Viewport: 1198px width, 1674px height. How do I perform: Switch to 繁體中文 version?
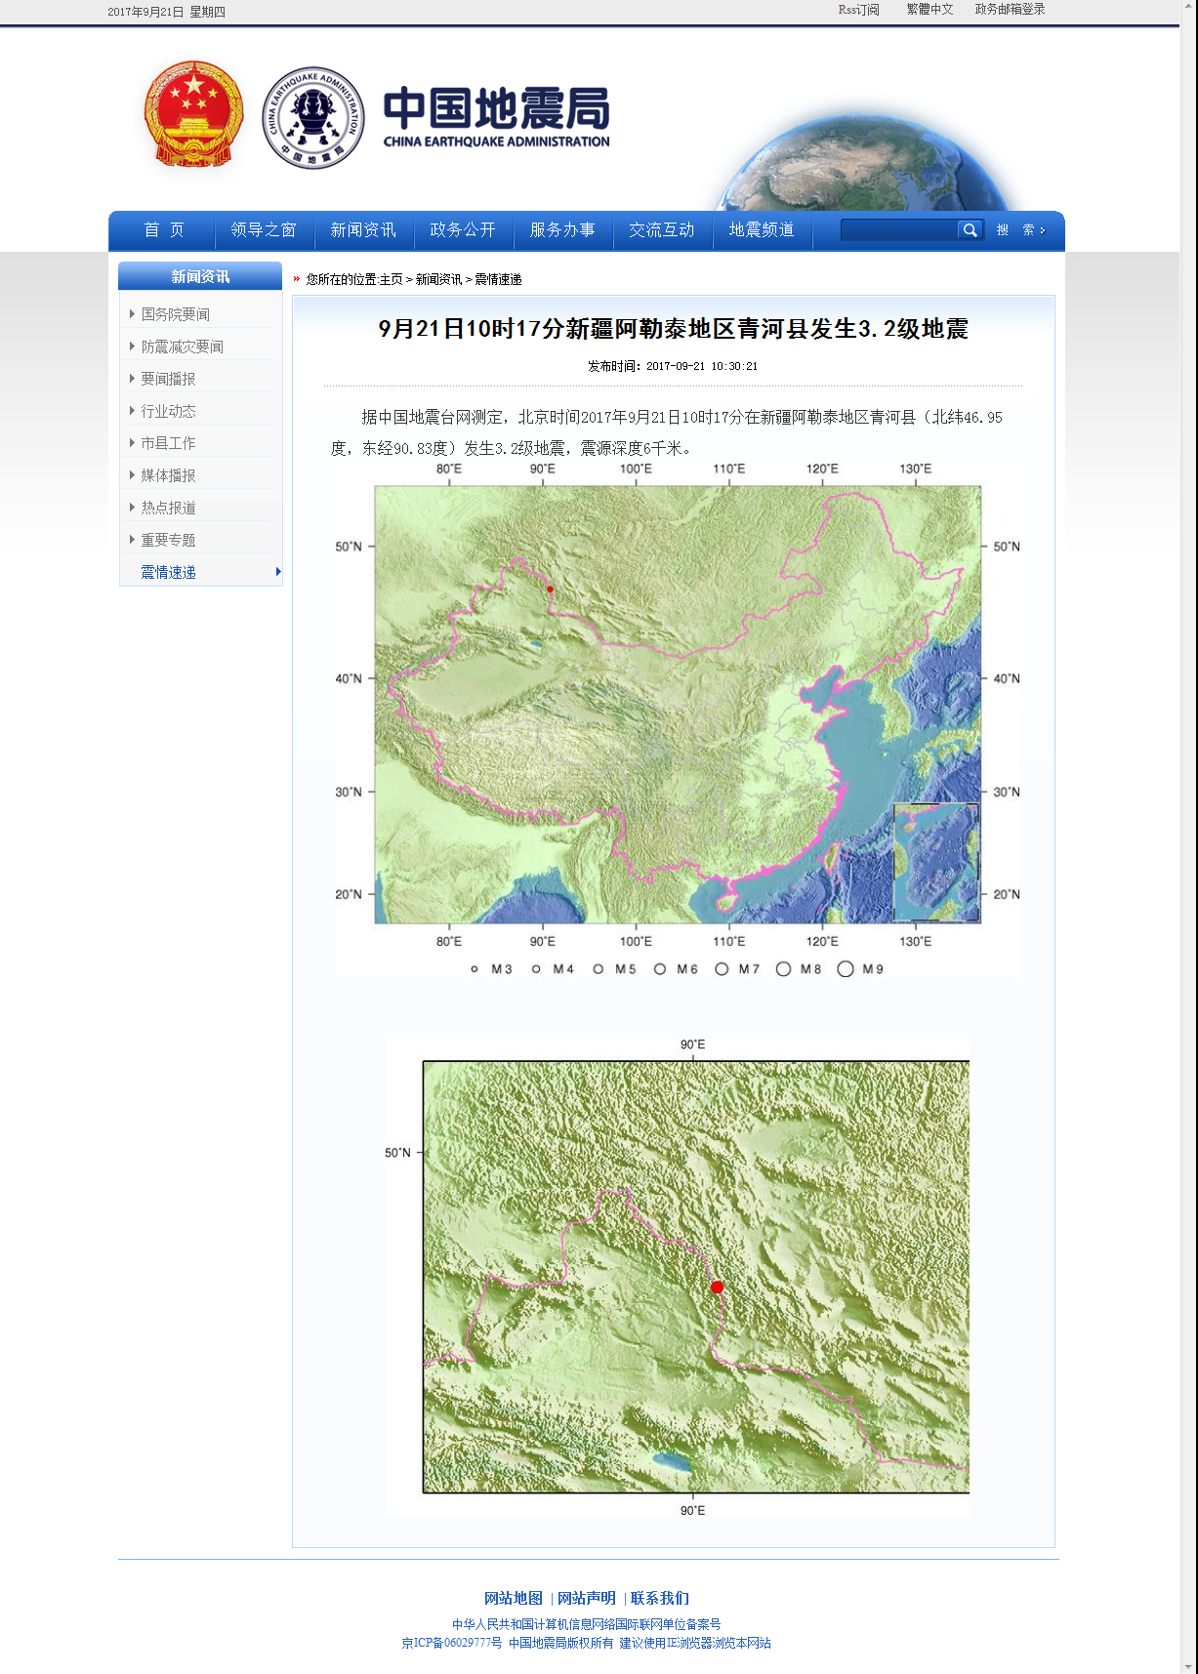929,10
